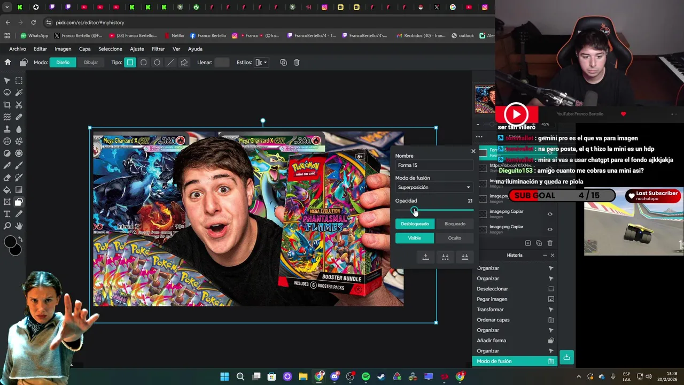This screenshot has width=684, height=385.
Task: Delete shape using toolbar trash icon
Action: tap(297, 62)
